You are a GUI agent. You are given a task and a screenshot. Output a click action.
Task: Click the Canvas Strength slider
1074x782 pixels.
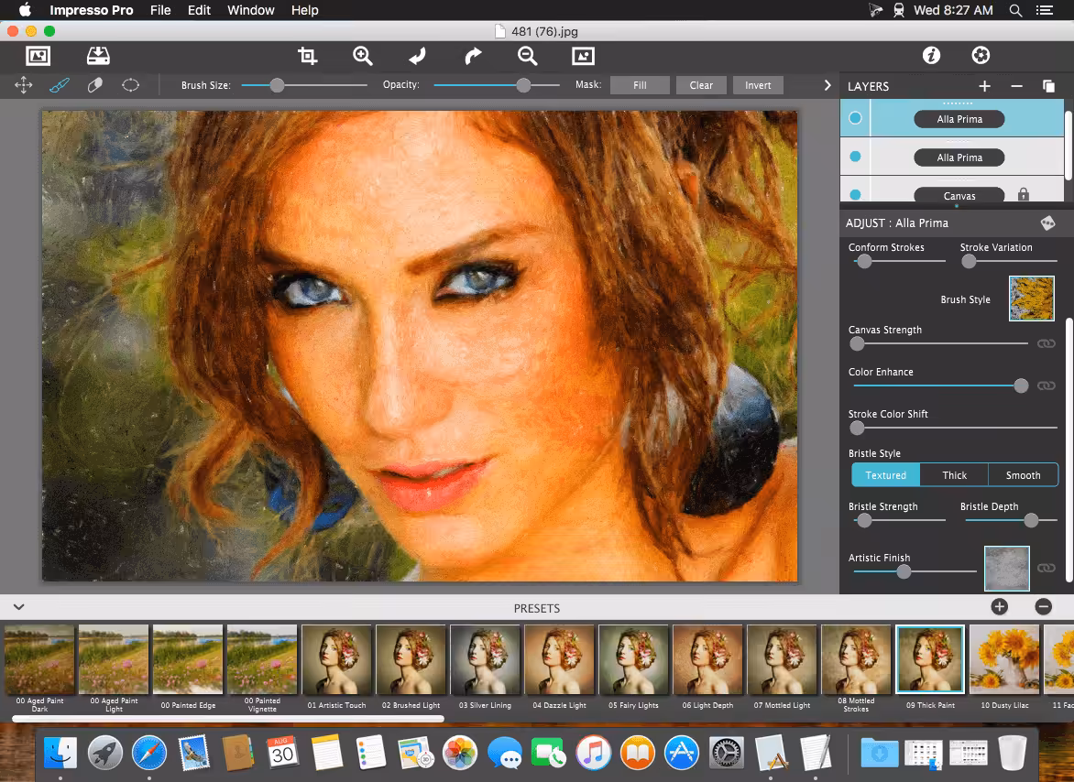pyautogui.click(x=940, y=343)
